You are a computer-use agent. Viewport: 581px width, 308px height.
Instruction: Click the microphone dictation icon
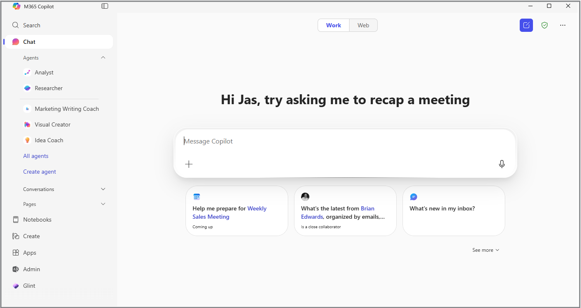click(x=502, y=164)
